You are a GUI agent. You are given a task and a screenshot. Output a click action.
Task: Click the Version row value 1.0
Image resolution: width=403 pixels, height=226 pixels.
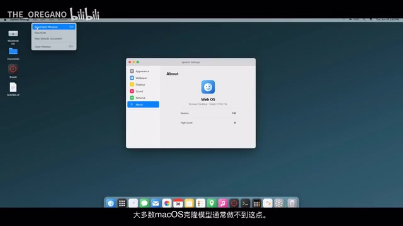(234, 113)
